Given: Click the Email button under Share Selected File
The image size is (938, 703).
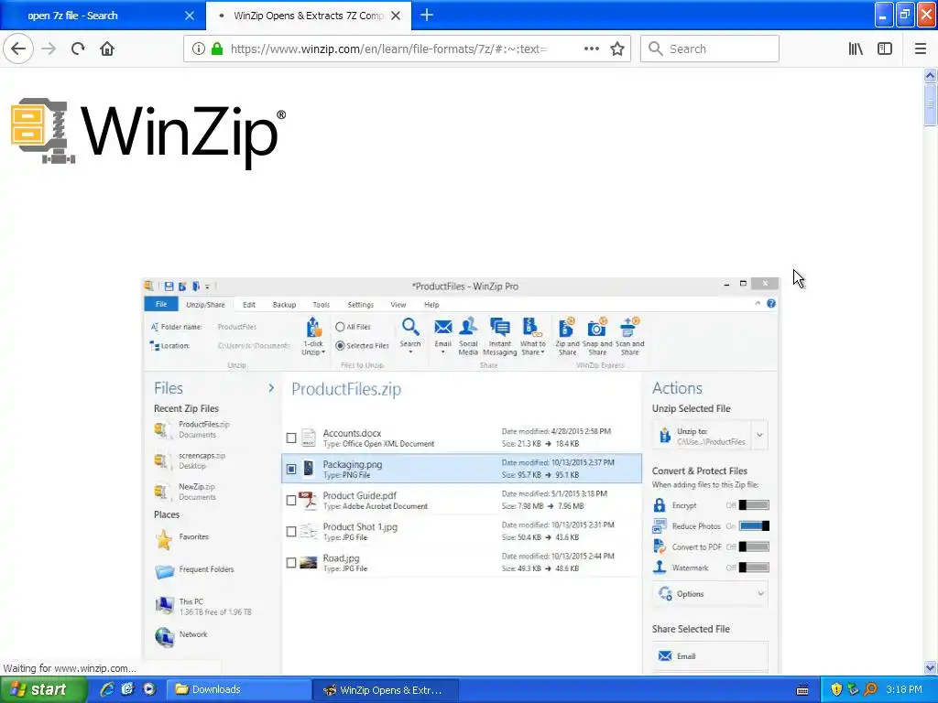Looking at the screenshot, I should [710, 655].
